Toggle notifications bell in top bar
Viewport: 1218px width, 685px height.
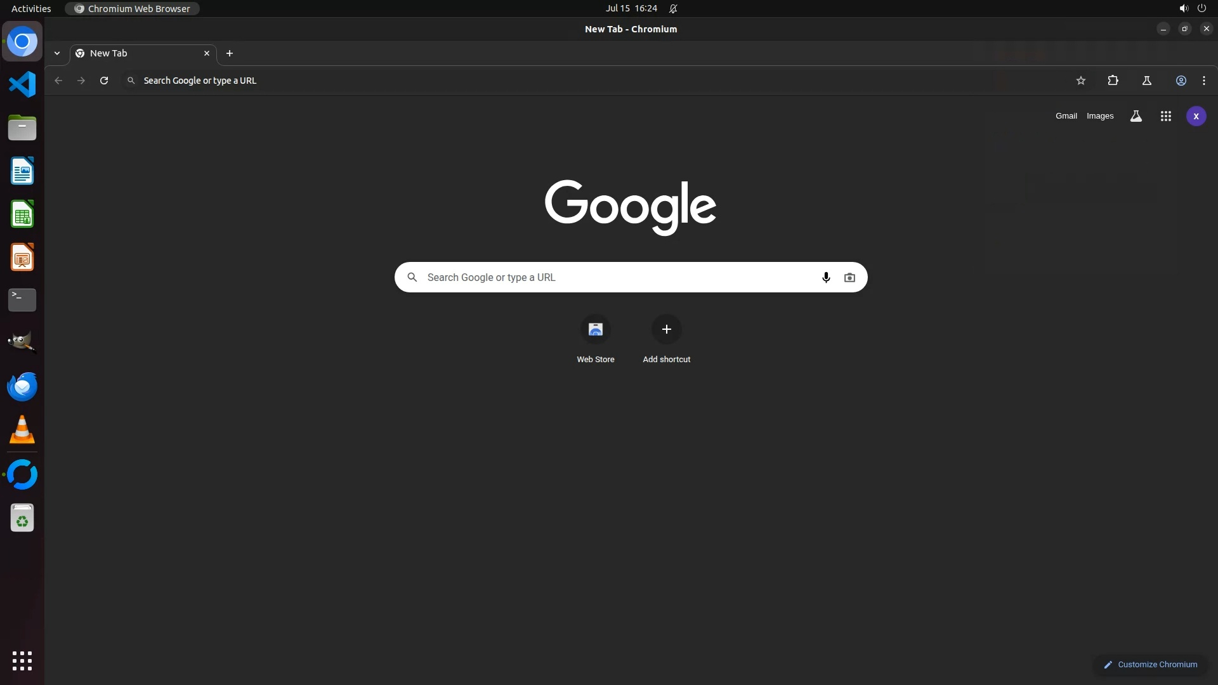coord(673,8)
